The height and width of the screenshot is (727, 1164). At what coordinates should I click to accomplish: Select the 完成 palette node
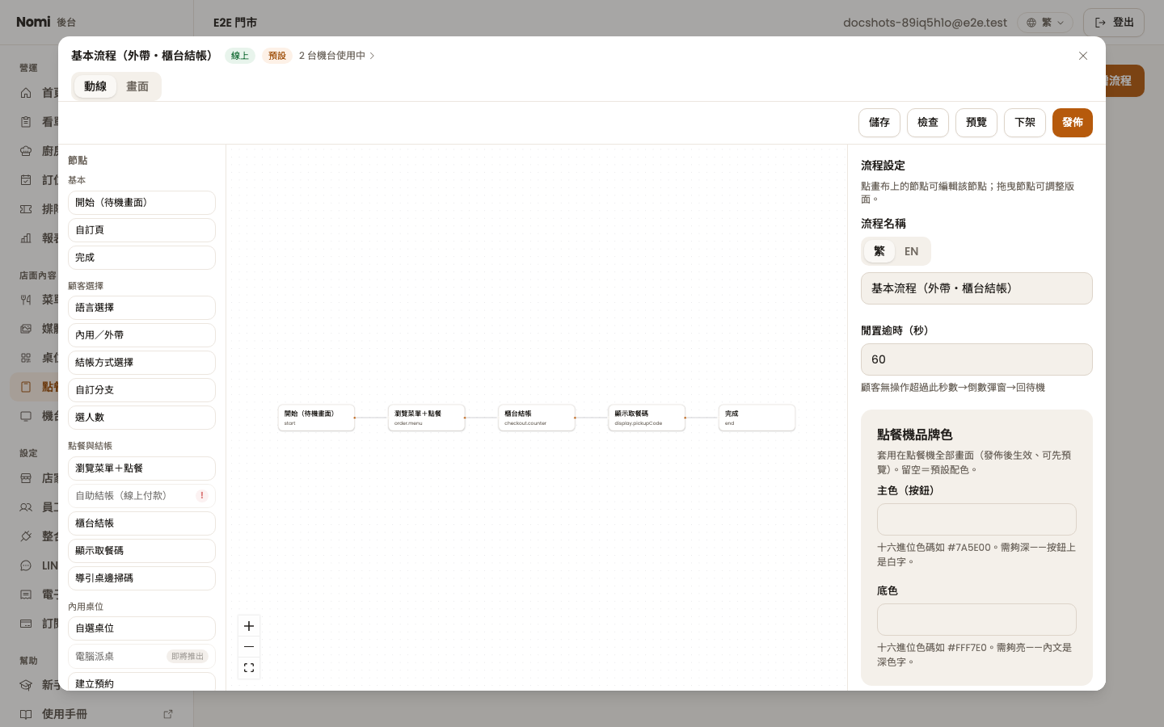tap(141, 258)
